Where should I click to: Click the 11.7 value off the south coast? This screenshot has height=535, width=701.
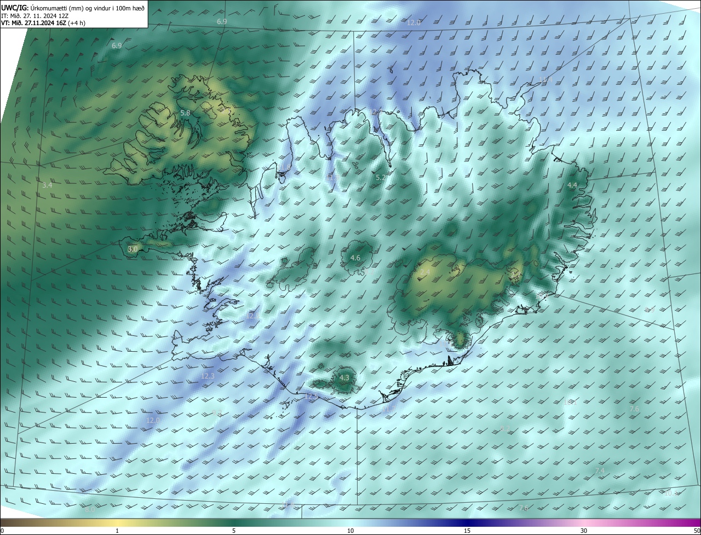coord(388,409)
